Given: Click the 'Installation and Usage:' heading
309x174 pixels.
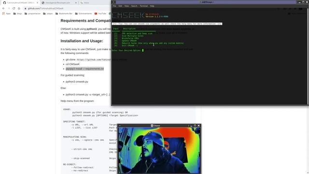Looking at the screenshot, I should [x=82, y=41].
